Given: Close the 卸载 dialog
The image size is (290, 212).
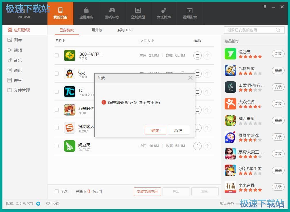Looking at the screenshot, I should coord(190,78).
